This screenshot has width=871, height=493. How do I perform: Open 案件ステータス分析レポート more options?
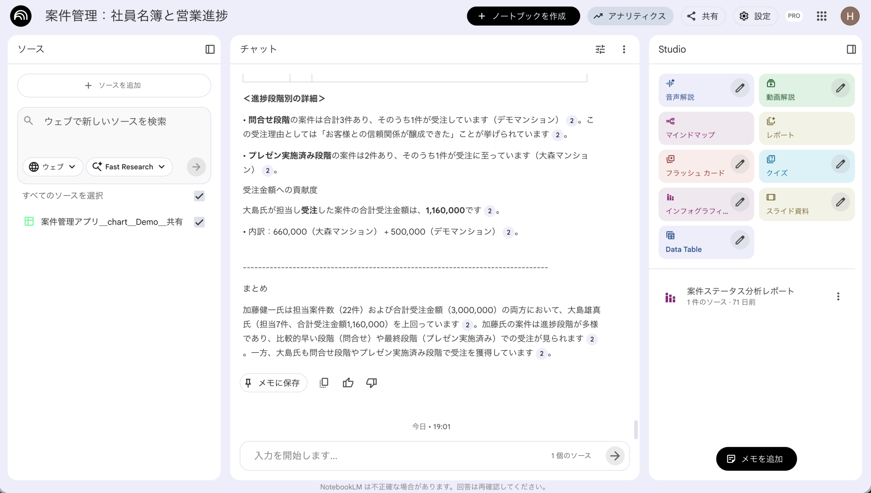[x=838, y=296]
